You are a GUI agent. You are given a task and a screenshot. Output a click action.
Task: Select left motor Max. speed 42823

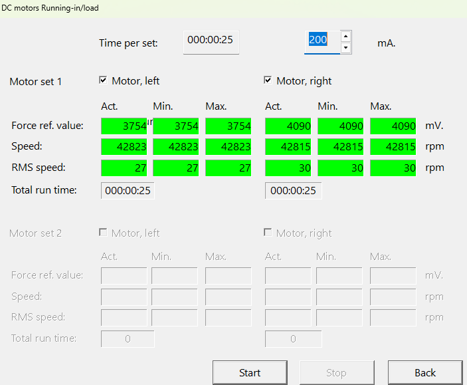pyautogui.click(x=228, y=146)
